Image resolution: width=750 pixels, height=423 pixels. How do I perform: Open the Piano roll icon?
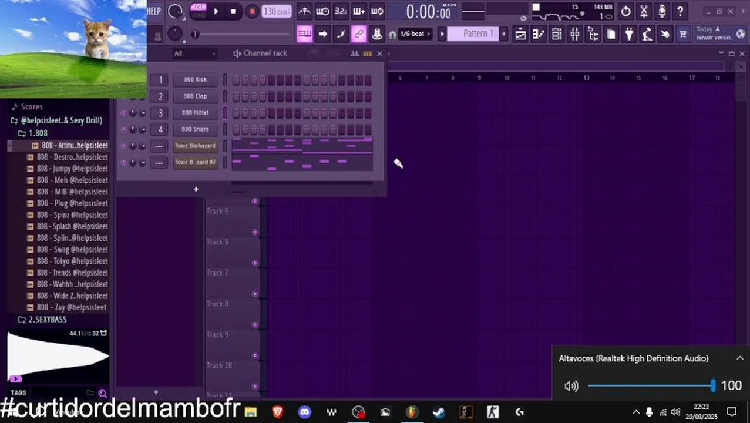[x=539, y=34]
